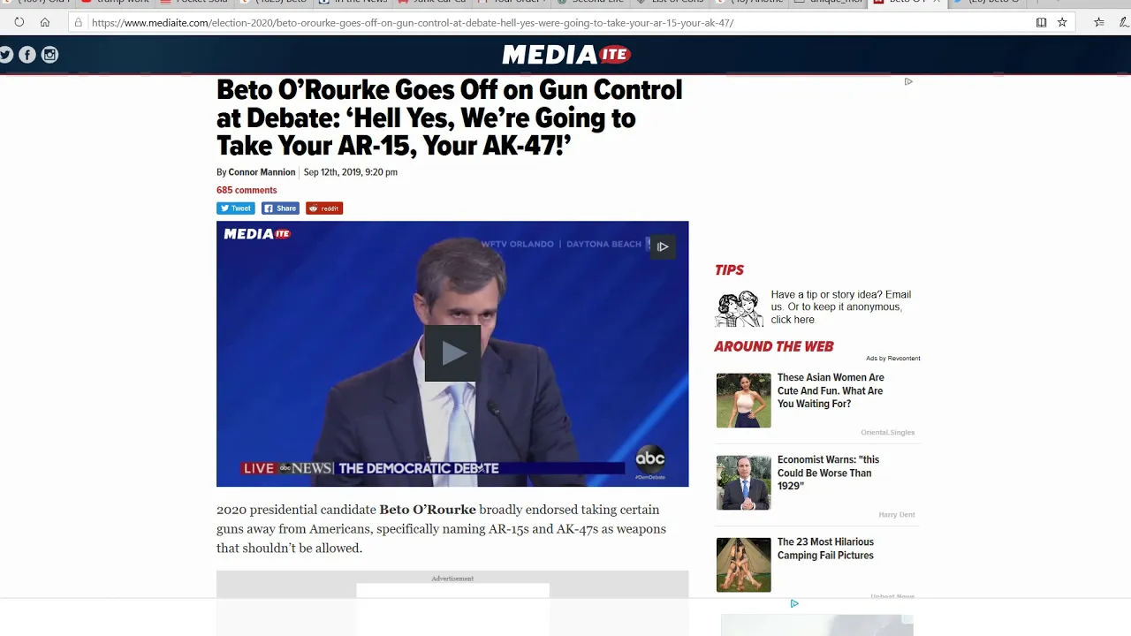Click the 'Harry Dent' sponsor text
Image resolution: width=1131 pixels, height=636 pixels.
(897, 515)
